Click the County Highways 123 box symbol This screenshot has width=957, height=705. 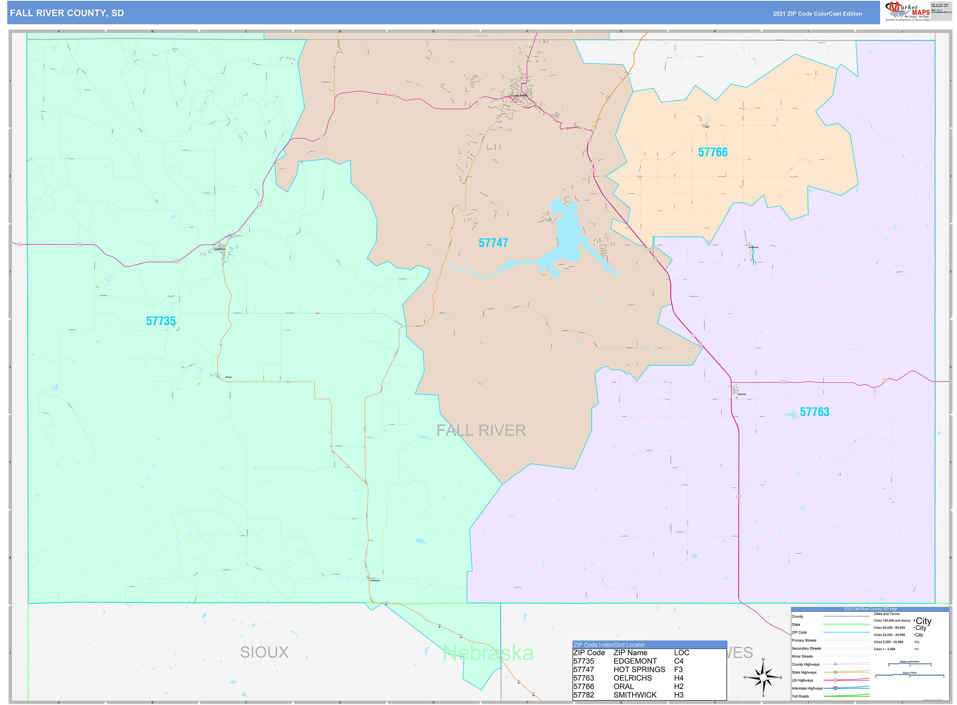[x=836, y=664]
